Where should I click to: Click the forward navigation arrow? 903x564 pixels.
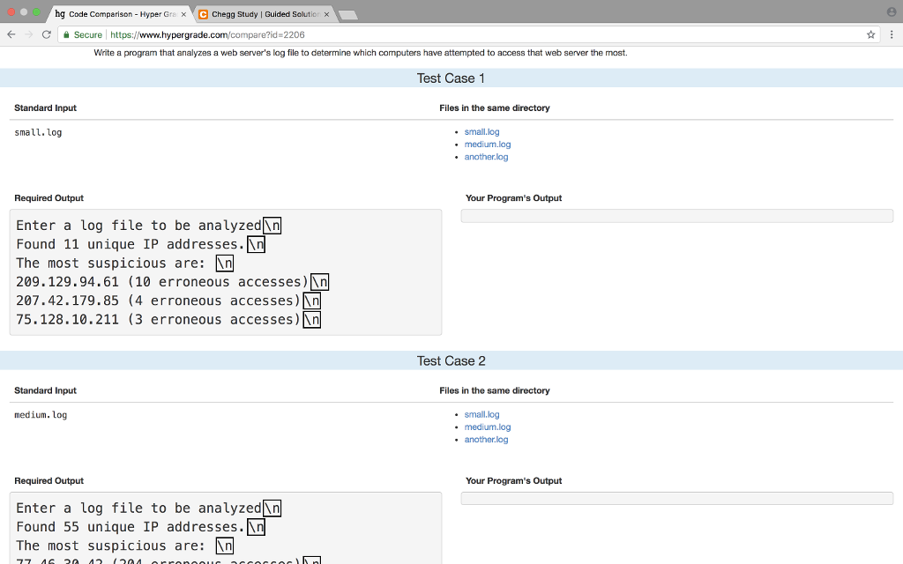point(30,34)
